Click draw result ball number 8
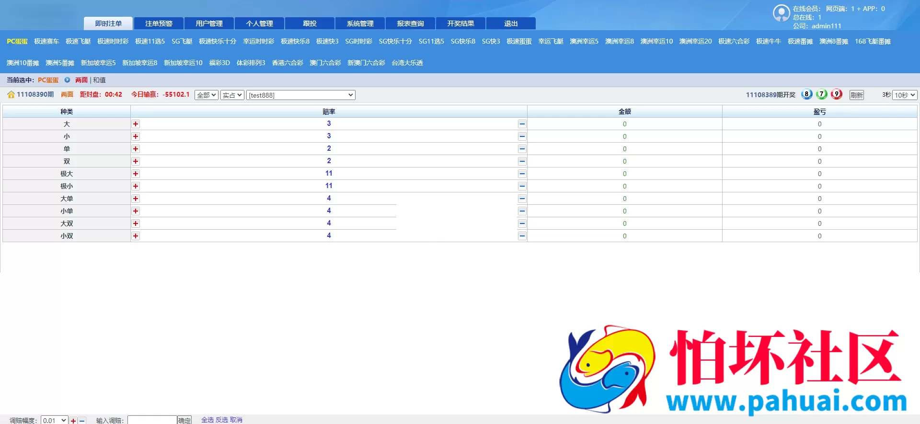This screenshot has width=920, height=424. [807, 94]
